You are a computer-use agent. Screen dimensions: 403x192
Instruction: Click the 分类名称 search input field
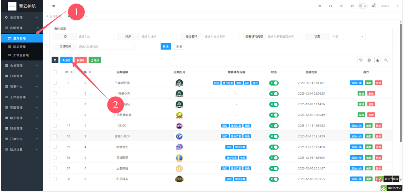tap(221, 37)
